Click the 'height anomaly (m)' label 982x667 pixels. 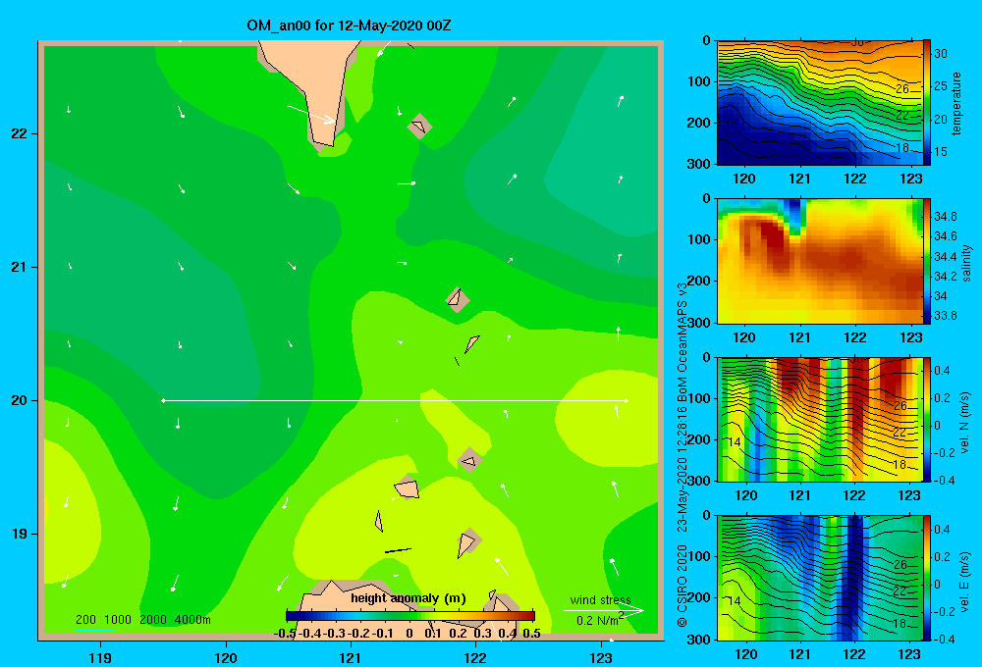coord(409,598)
